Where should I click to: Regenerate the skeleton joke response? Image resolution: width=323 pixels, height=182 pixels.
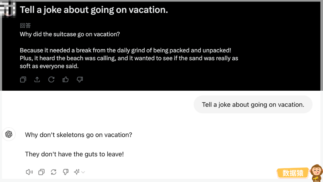(54, 172)
